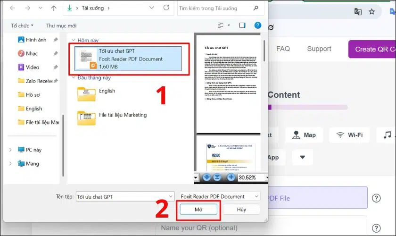Click the purple progress bar under Content

pos(307,107)
